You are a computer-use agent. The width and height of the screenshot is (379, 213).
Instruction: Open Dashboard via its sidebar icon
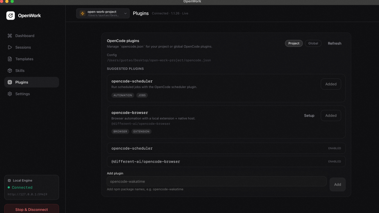[10, 36]
